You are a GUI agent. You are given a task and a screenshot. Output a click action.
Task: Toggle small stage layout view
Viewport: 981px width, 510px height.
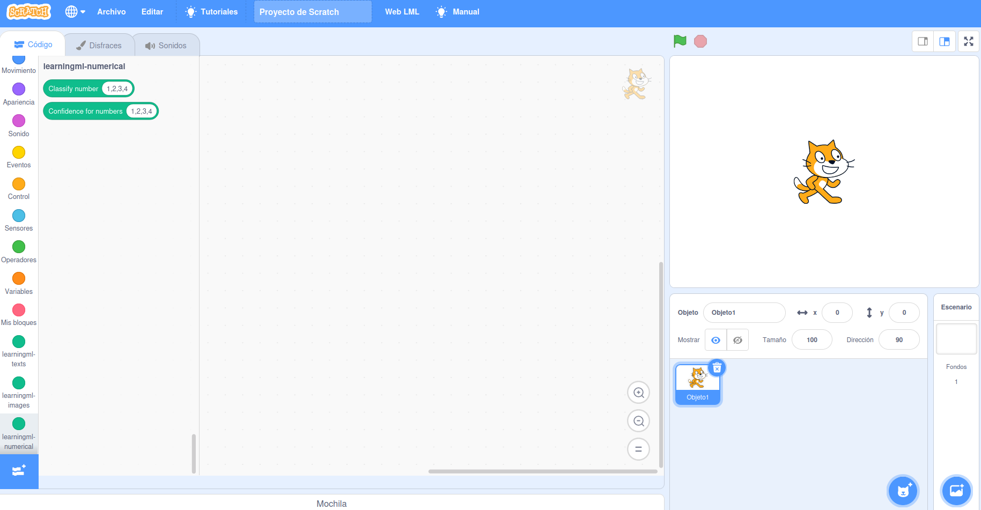(x=923, y=41)
